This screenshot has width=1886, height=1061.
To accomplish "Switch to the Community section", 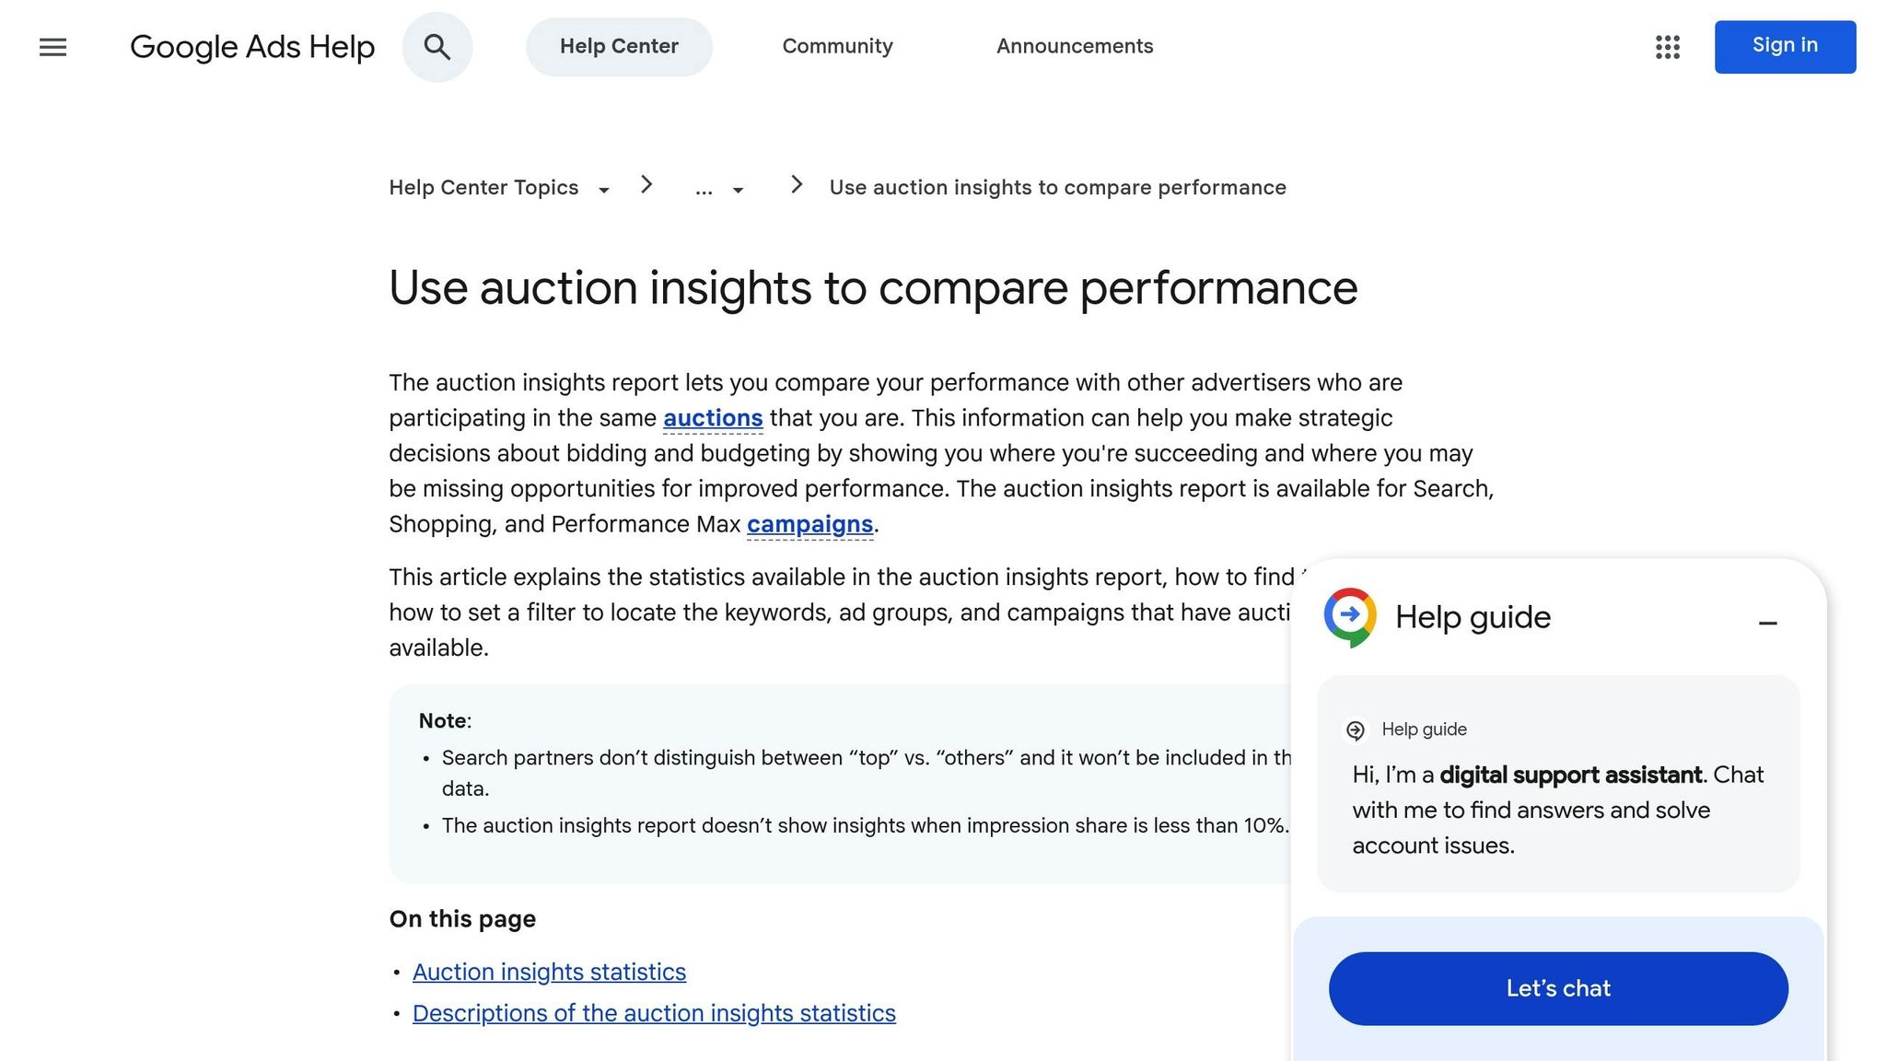I will 837,46.
